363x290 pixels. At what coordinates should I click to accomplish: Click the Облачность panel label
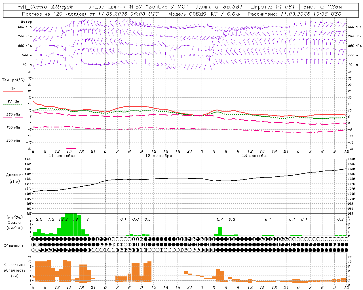pos(14,246)
